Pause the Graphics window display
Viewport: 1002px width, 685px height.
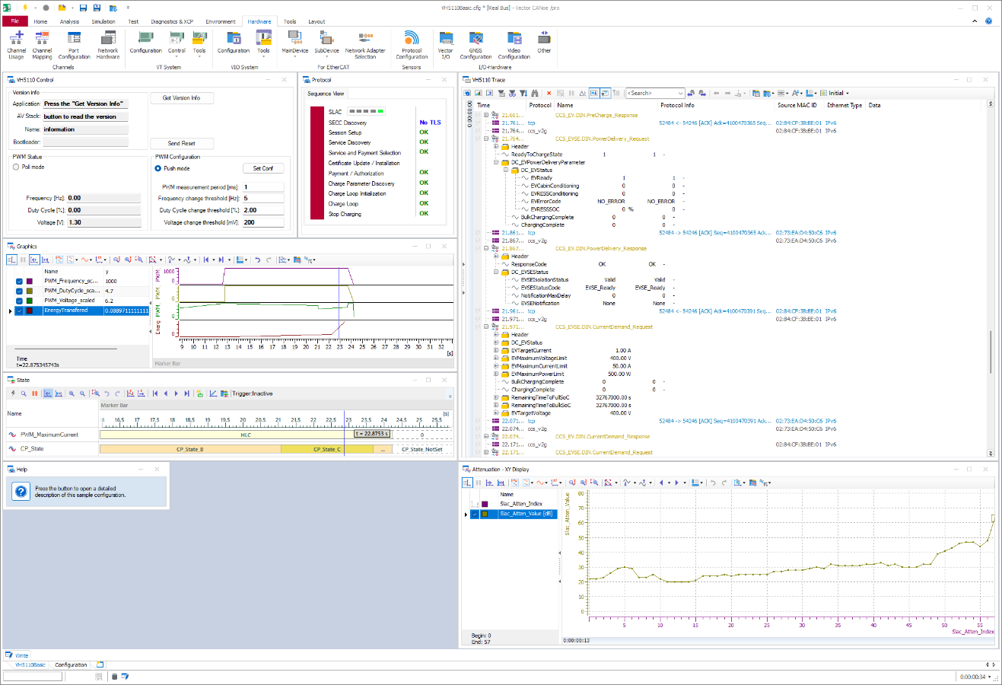pyautogui.click(x=23, y=260)
